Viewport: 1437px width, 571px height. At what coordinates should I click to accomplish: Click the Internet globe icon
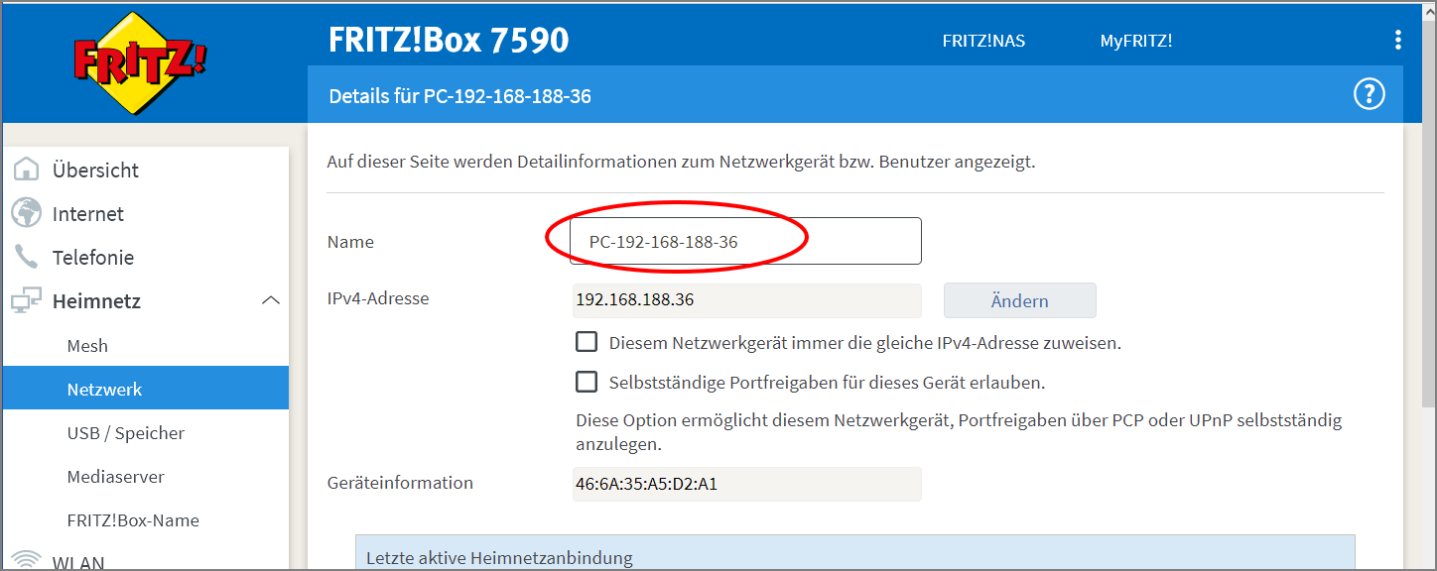click(26, 213)
